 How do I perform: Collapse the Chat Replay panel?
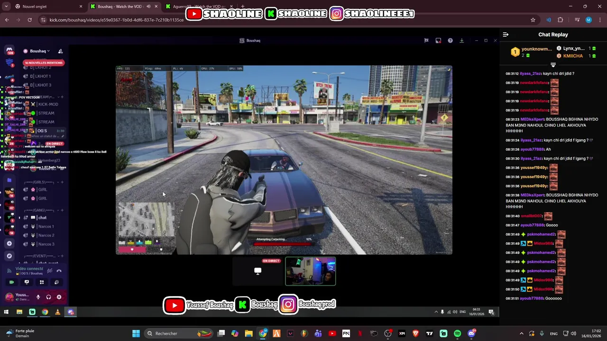(x=506, y=35)
